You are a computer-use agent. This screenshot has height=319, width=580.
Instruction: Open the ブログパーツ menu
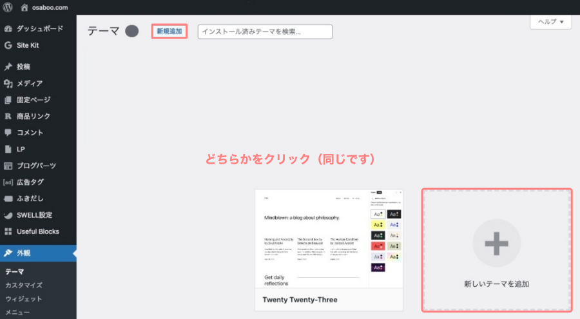click(36, 166)
